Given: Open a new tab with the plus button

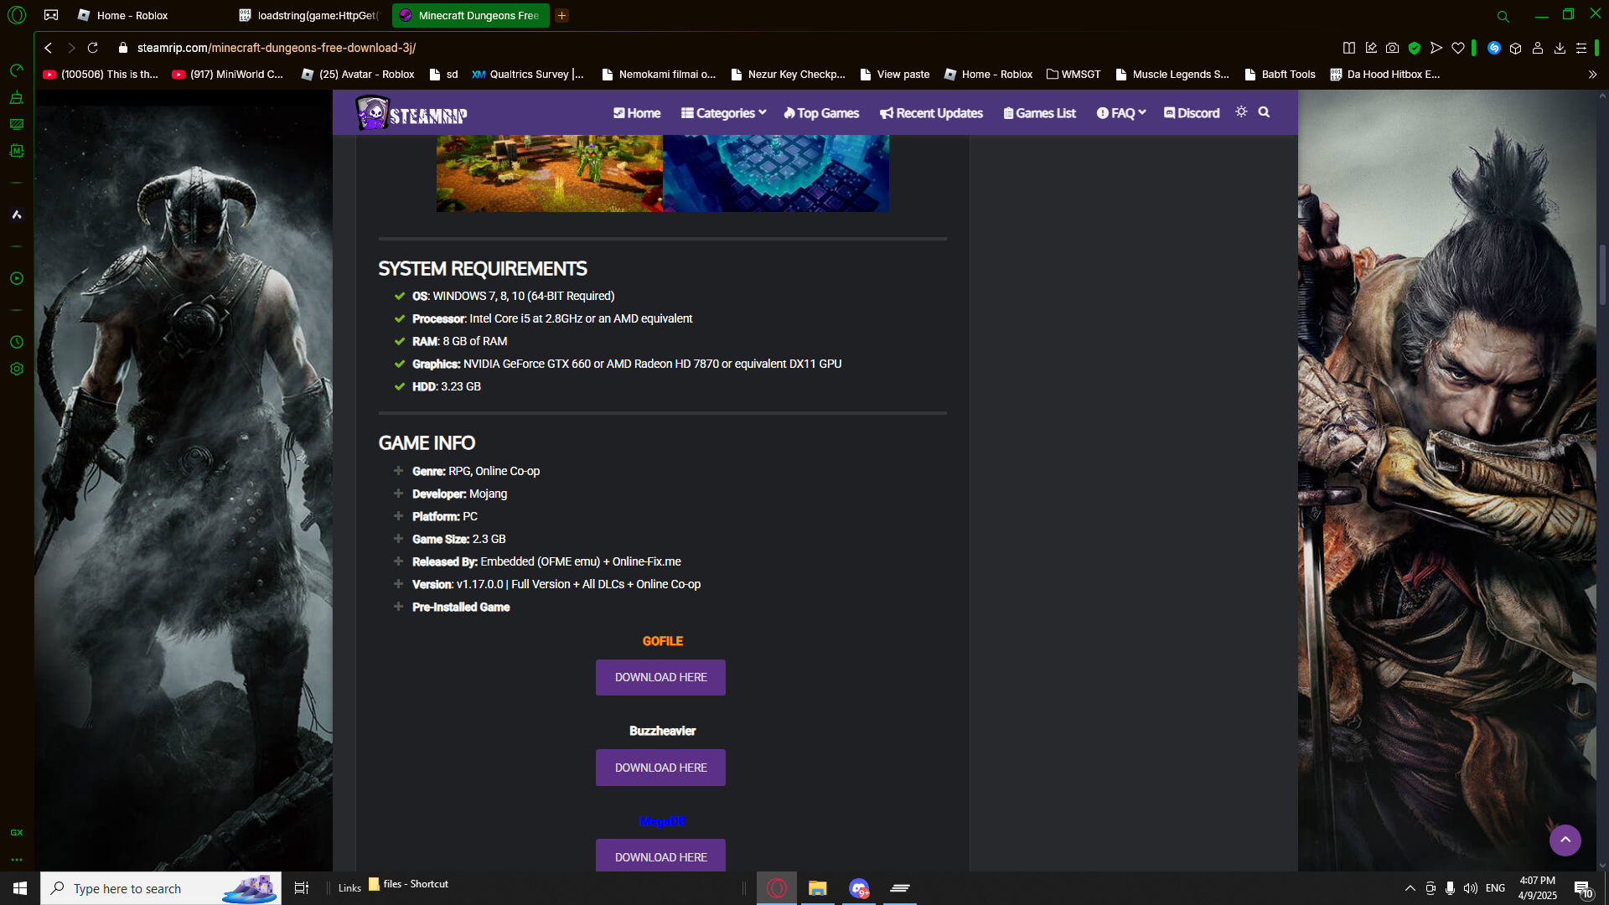Looking at the screenshot, I should pos(562,15).
